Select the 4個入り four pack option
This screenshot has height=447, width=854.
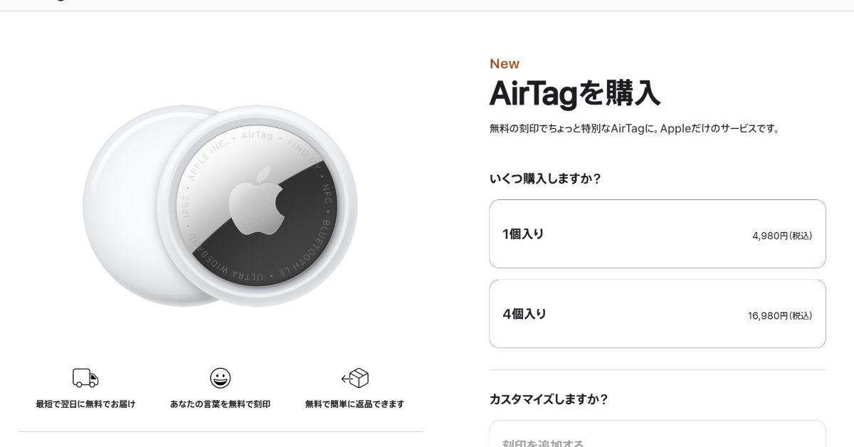click(658, 314)
